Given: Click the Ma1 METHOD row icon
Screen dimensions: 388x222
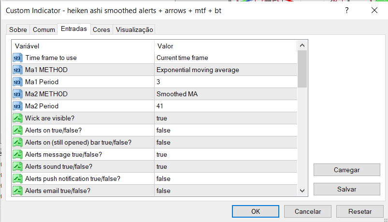Looking at the screenshot, I should (17, 70).
